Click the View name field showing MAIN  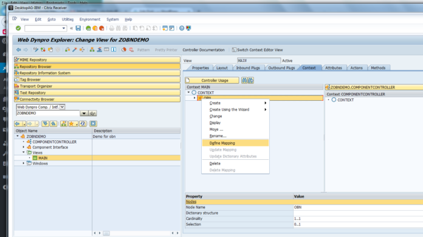259,61
